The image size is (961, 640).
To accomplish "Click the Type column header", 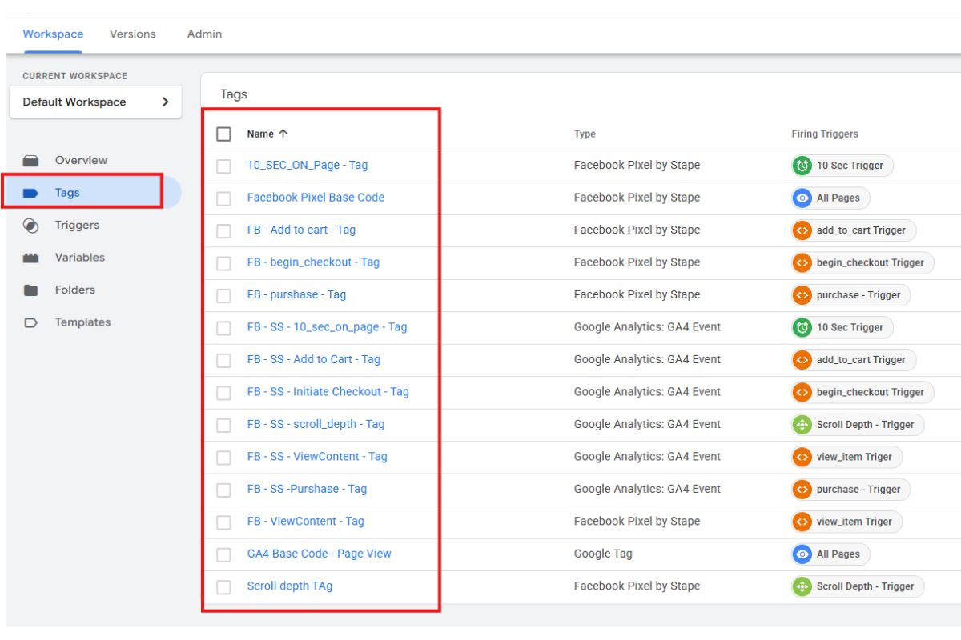I will 585,134.
